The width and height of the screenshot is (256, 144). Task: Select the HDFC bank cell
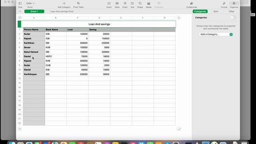pos(56,56)
